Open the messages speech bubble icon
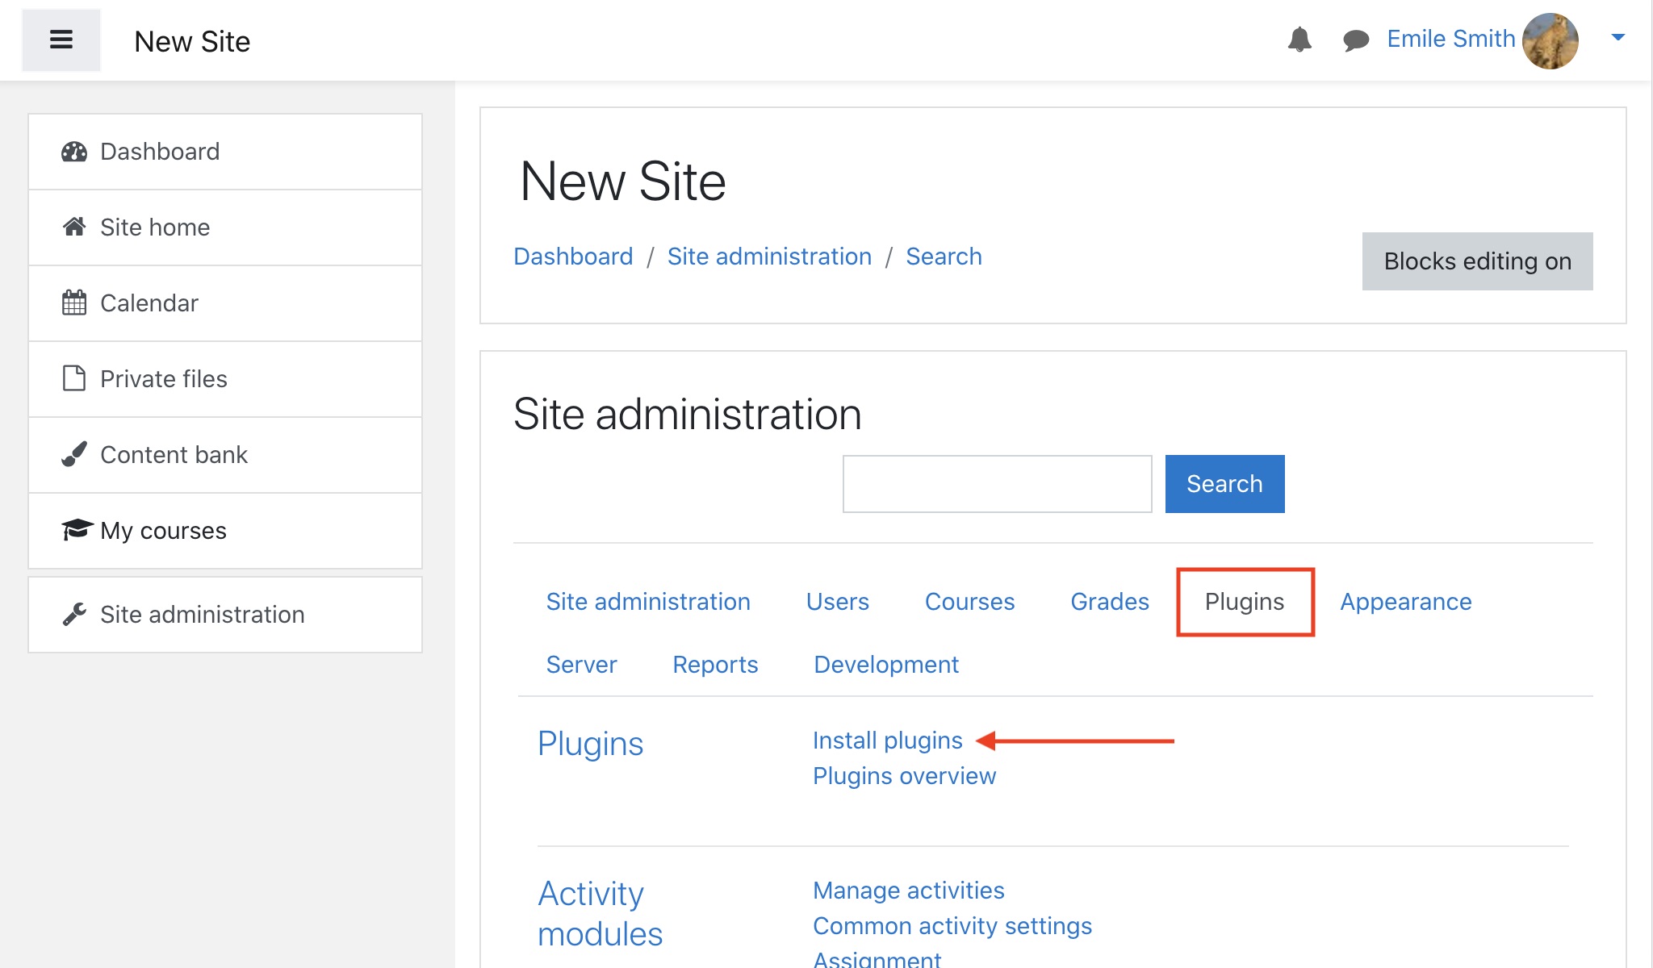The height and width of the screenshot is (968, 1653). [1355, 40]
